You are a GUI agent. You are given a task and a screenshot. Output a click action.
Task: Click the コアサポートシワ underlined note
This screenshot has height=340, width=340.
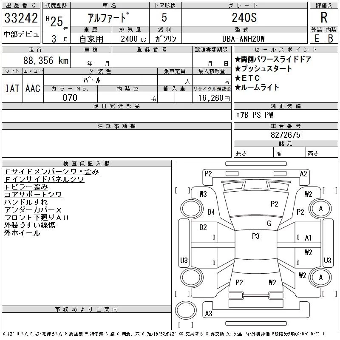(33, 195)
